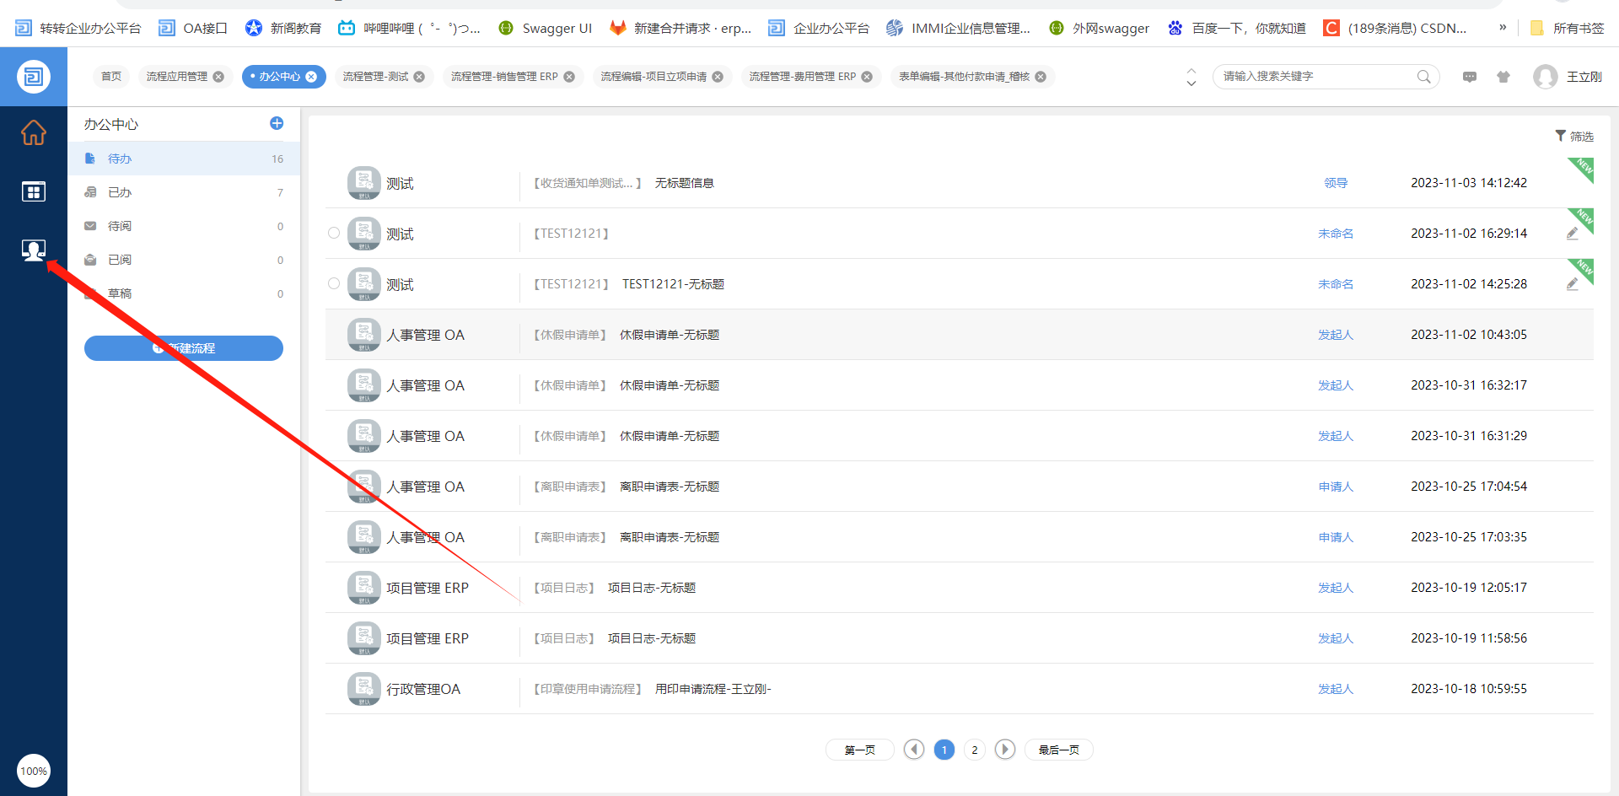Open the 外网swagger bookmark
The width and height of the screenshot is (1619, 796).
click(1100, 28)
